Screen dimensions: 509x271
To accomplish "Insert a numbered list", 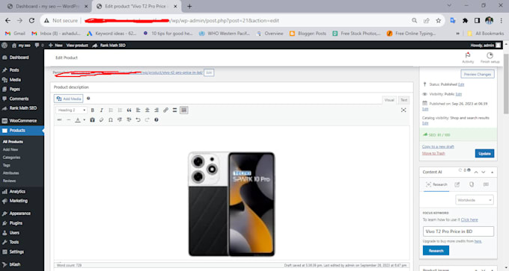I will (120, 110).
